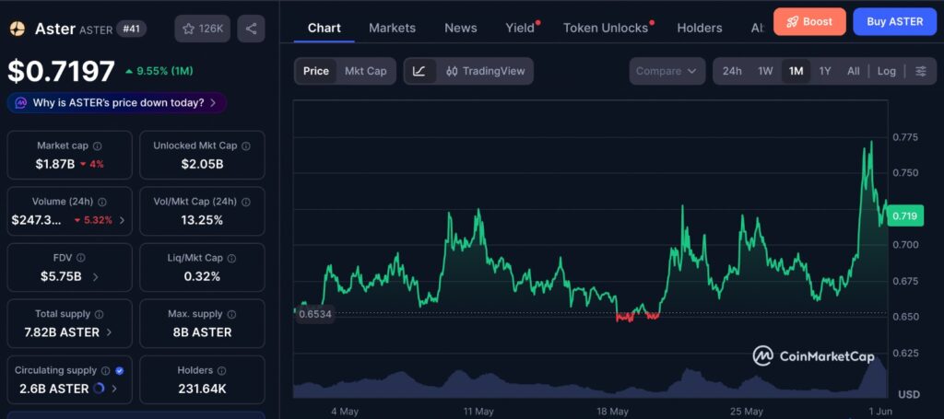Click the Boost button

809,22
